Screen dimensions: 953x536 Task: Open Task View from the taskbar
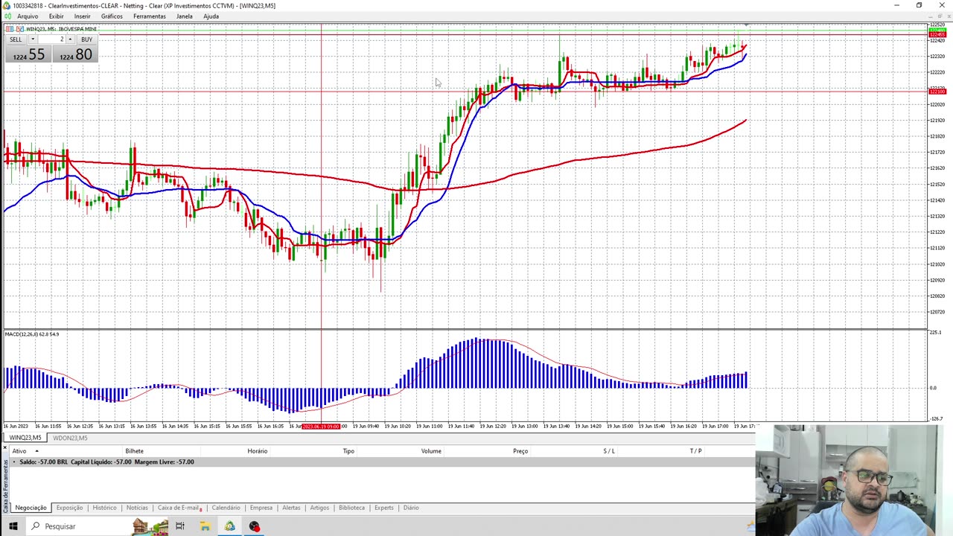click(179, 526)
